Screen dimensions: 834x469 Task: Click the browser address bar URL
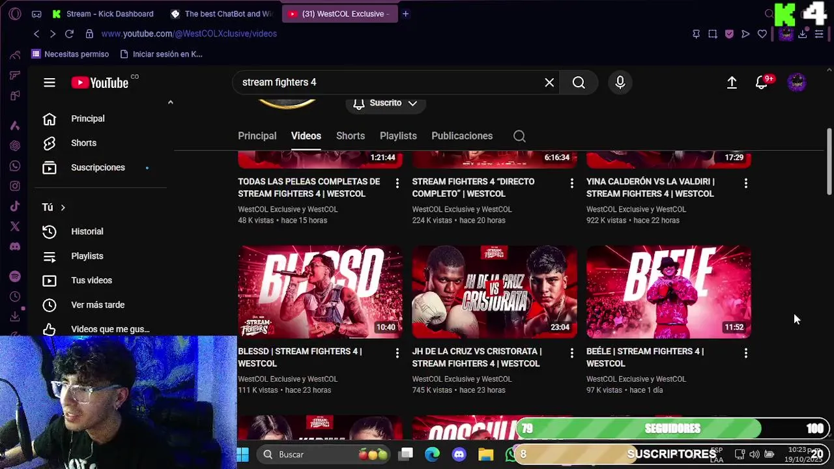pos(189,34)
